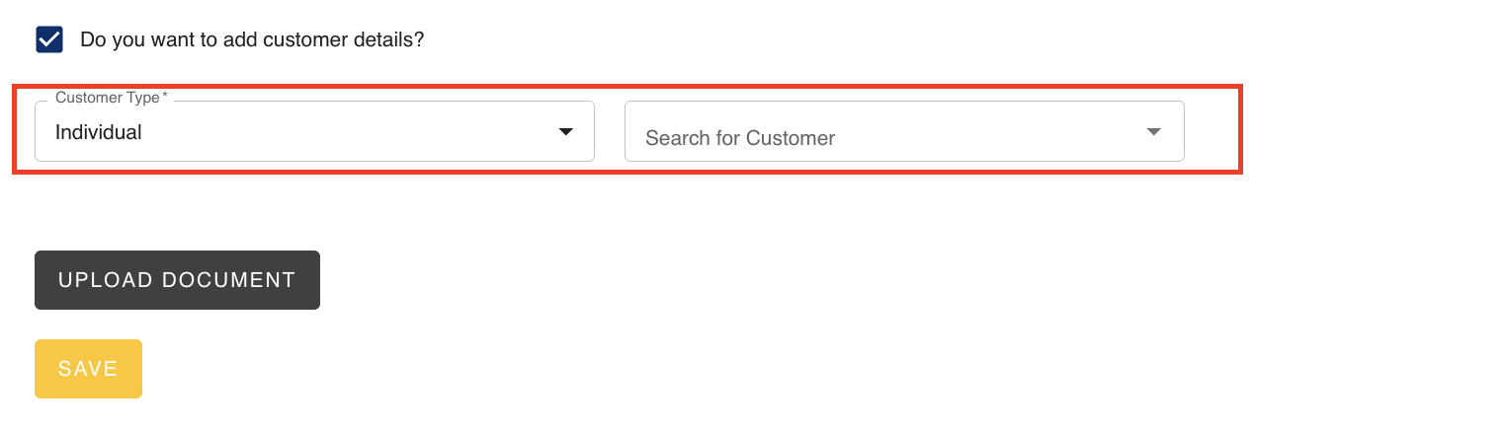Click the black arrow in Customer Type field
Image resolution: width=1502 pixels, height=432 pixels.
coord(566,132)
